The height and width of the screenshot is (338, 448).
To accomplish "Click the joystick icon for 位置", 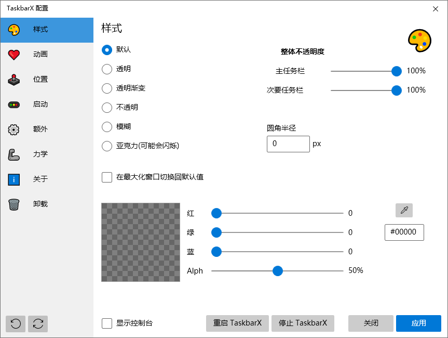I will coord(14,80).
